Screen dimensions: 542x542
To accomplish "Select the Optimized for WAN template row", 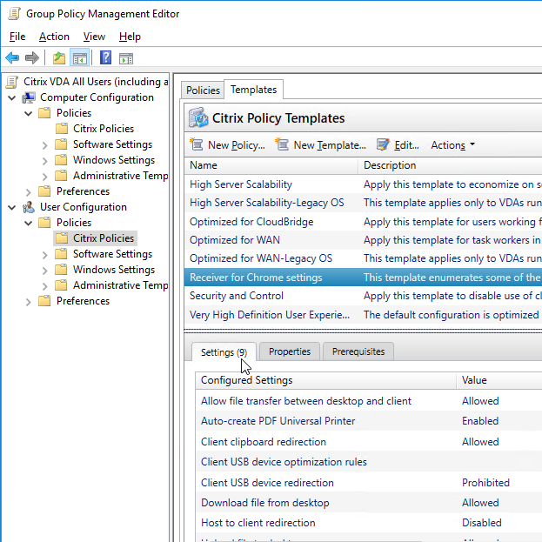I will tap(363, 240).
